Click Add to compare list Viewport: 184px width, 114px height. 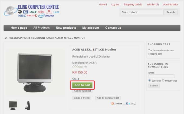[108, 98]
